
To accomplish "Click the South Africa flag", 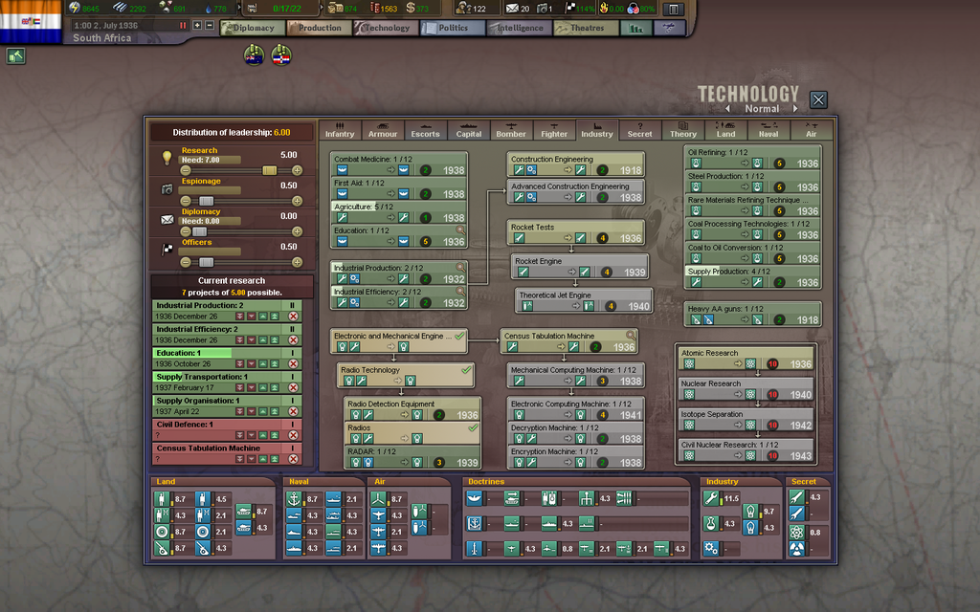I will (31, 21).
